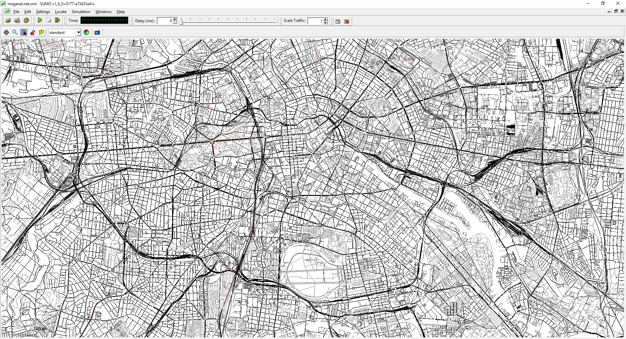Toggle the selection arrow mode
The width and height of the screenshot is (626, 339).
tap(23, 32)
